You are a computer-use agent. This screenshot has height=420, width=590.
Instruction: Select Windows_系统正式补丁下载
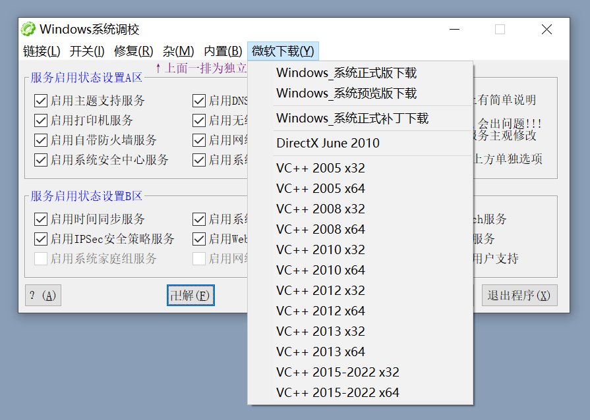360,118
